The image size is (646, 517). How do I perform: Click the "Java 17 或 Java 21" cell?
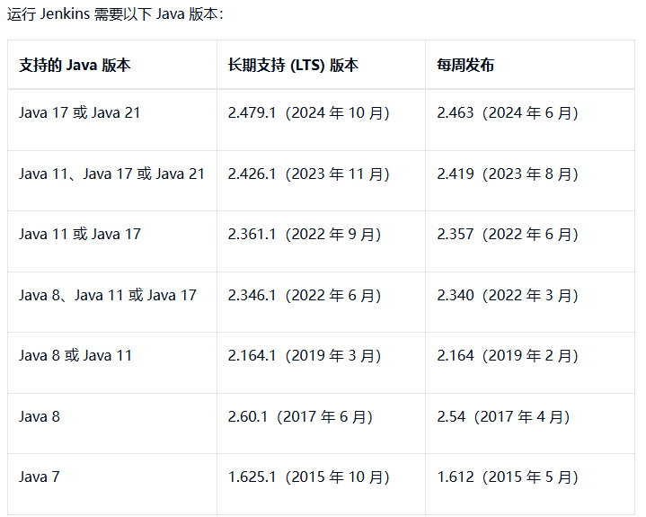80,113
